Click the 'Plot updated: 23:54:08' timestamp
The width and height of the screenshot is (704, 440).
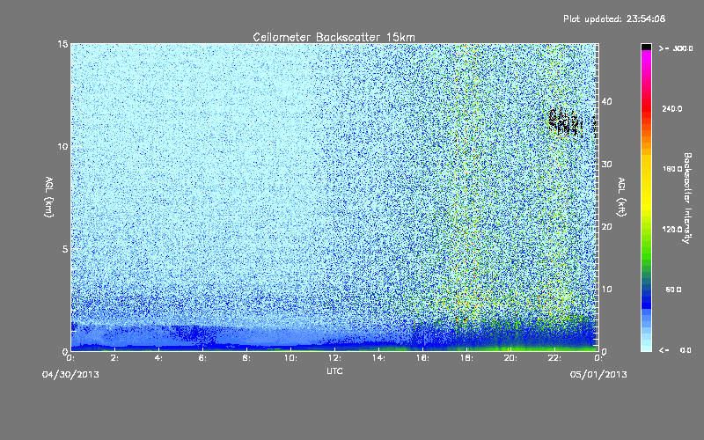pyautogui.click(x=614, y=18)
